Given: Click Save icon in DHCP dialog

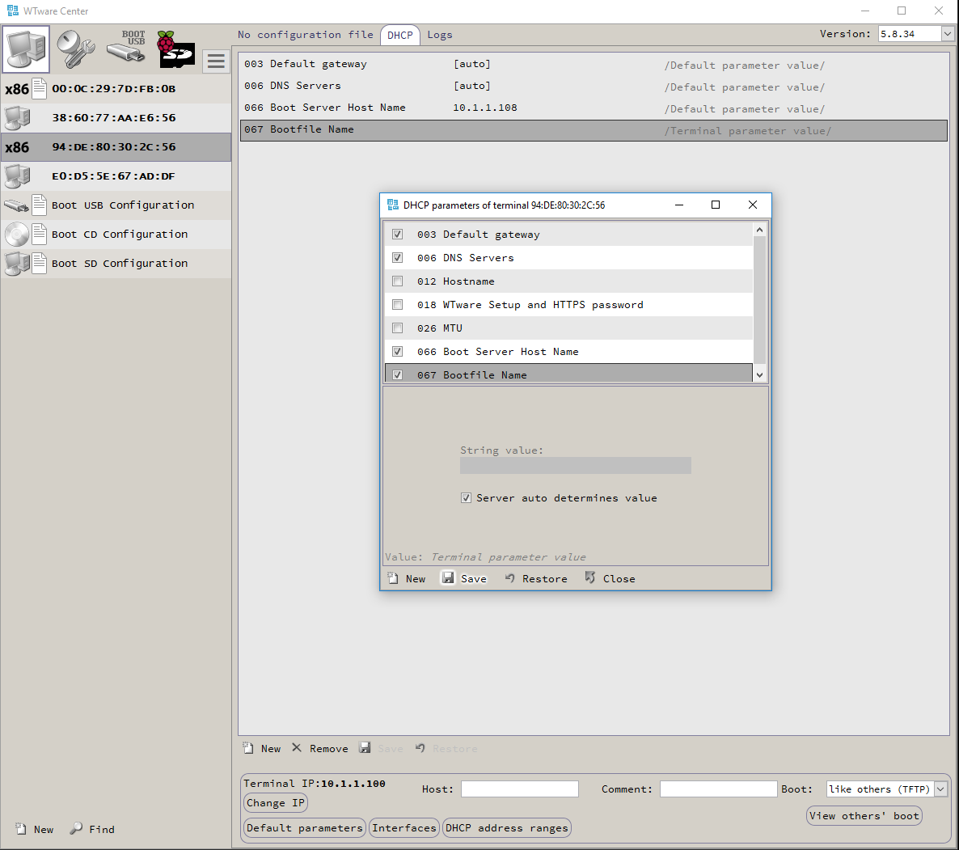Looking at the screenshot, I should pos(448,577).
